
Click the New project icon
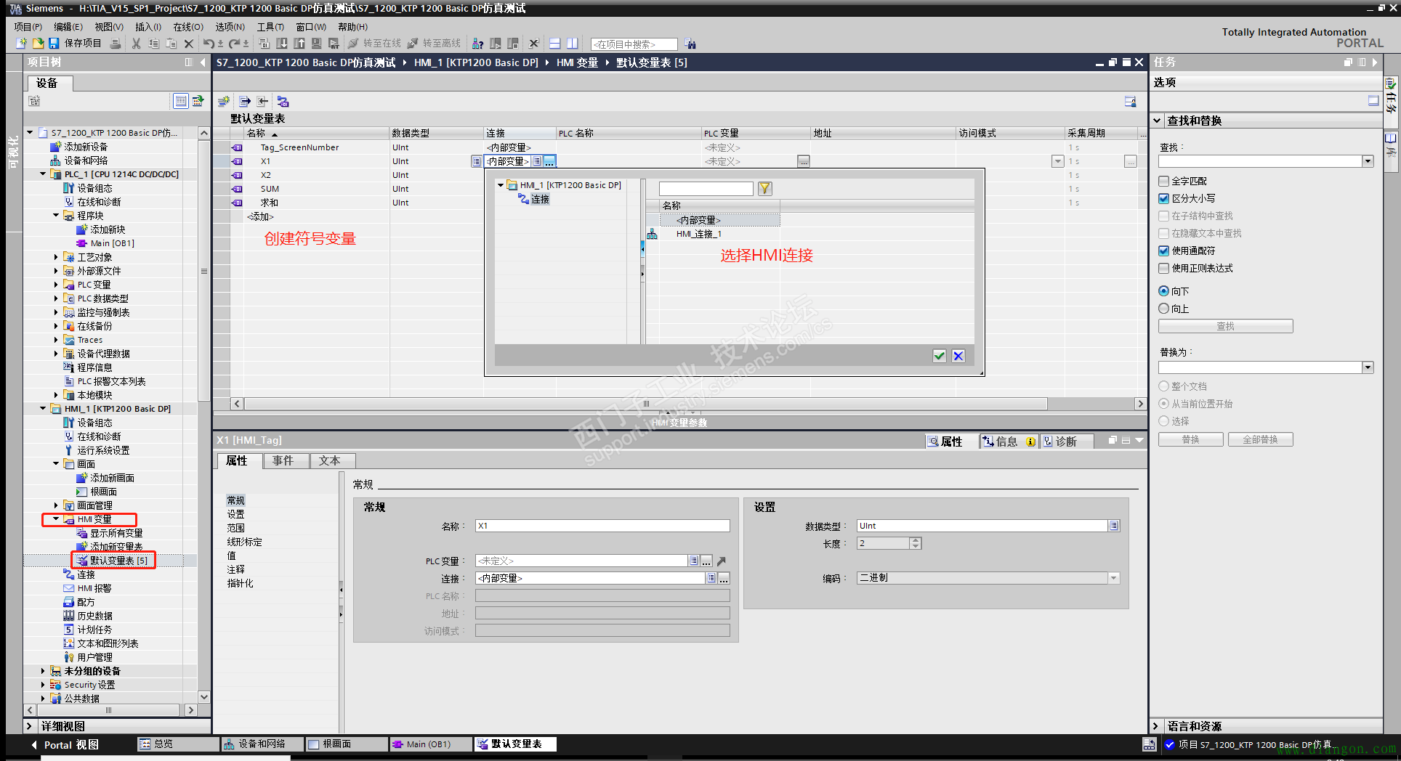click(x=21, y=44)
